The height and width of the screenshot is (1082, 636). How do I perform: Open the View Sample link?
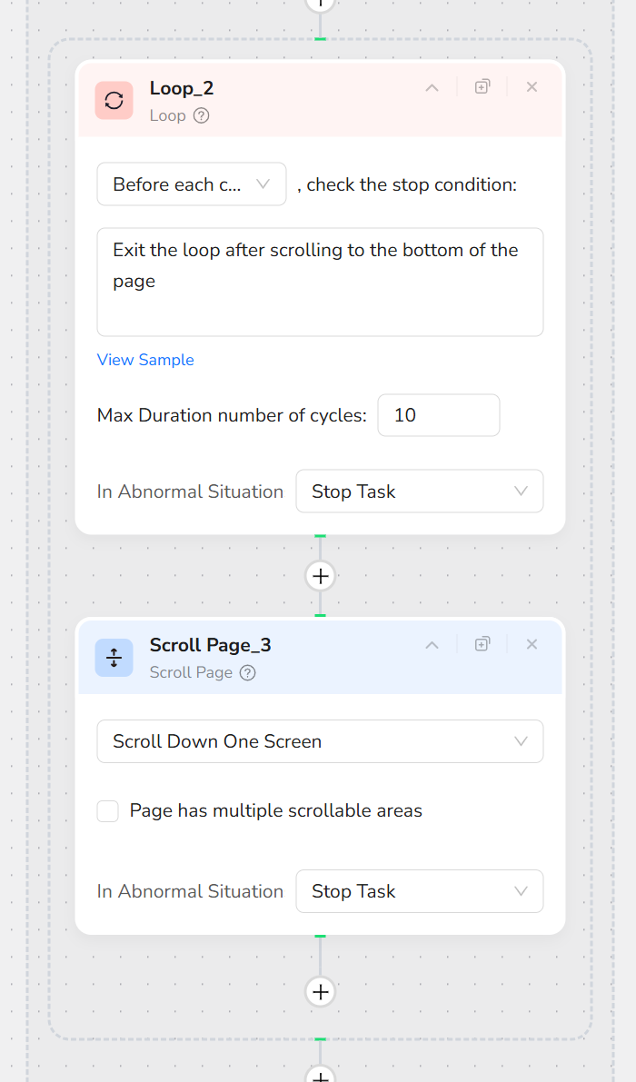point(145,360)
